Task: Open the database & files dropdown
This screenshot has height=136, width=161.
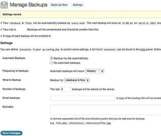Action: click(77, 80)
